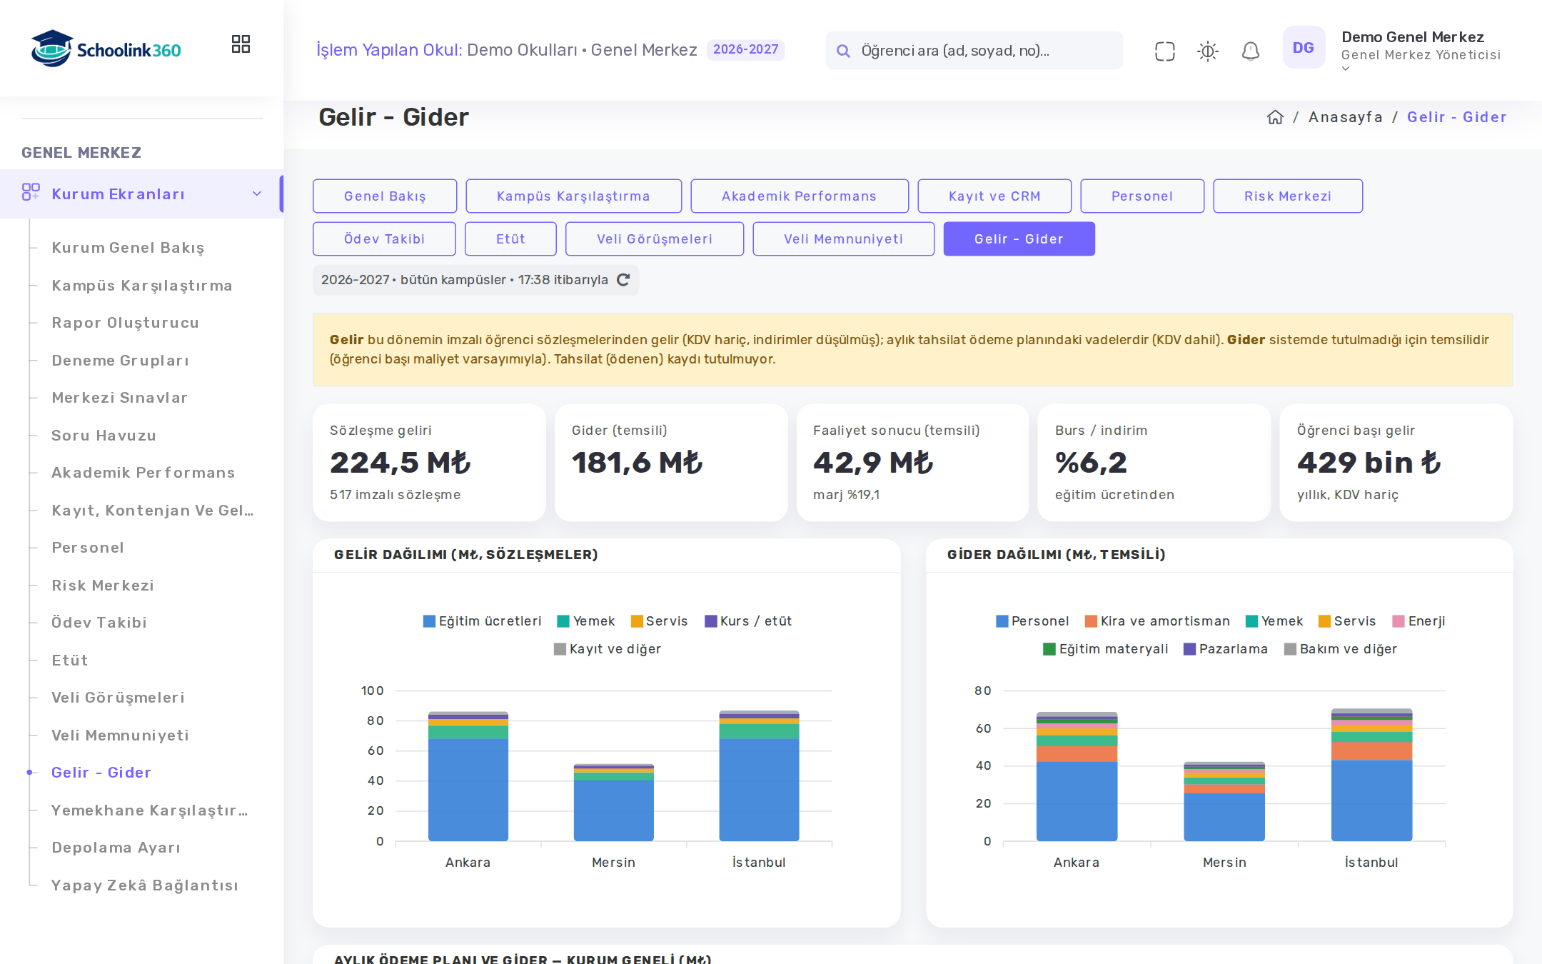
Task: Toggle Kira ve amortisman legend swatch
Action: point(1091,621)
